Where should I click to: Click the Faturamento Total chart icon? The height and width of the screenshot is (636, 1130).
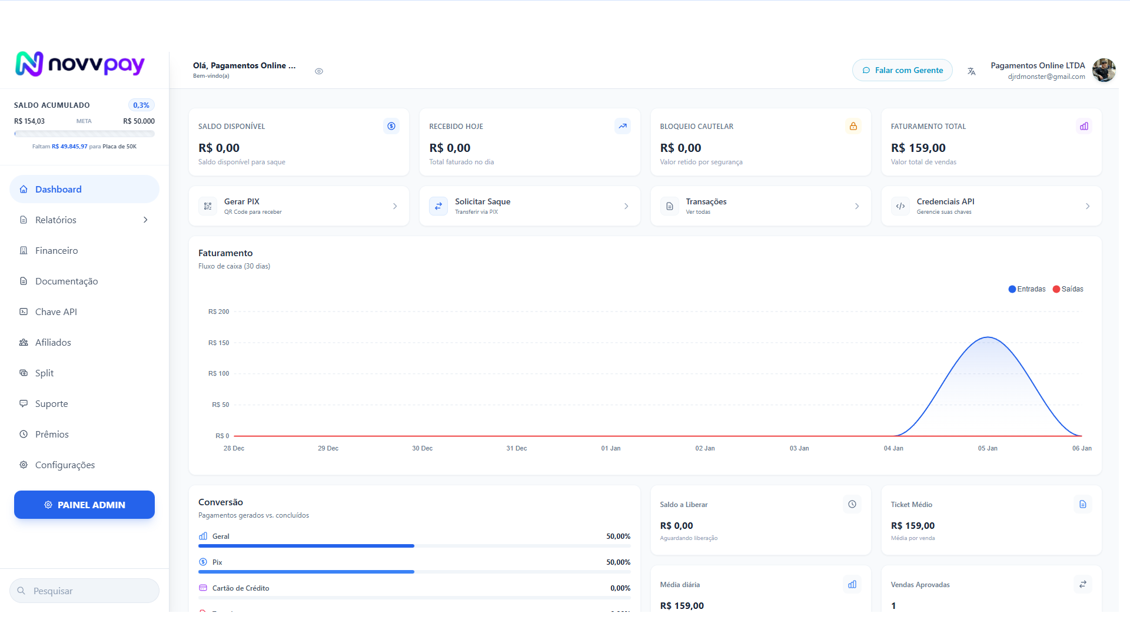pos(1084,126)
